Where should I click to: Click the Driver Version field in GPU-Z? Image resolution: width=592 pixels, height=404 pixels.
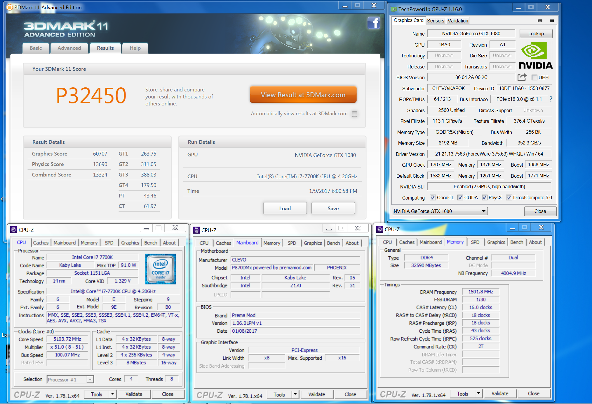(489, 154)
